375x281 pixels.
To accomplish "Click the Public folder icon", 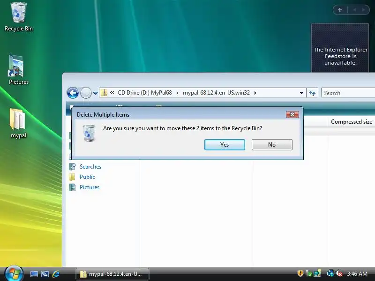I will pyautogui.click(x=72, y=177).
